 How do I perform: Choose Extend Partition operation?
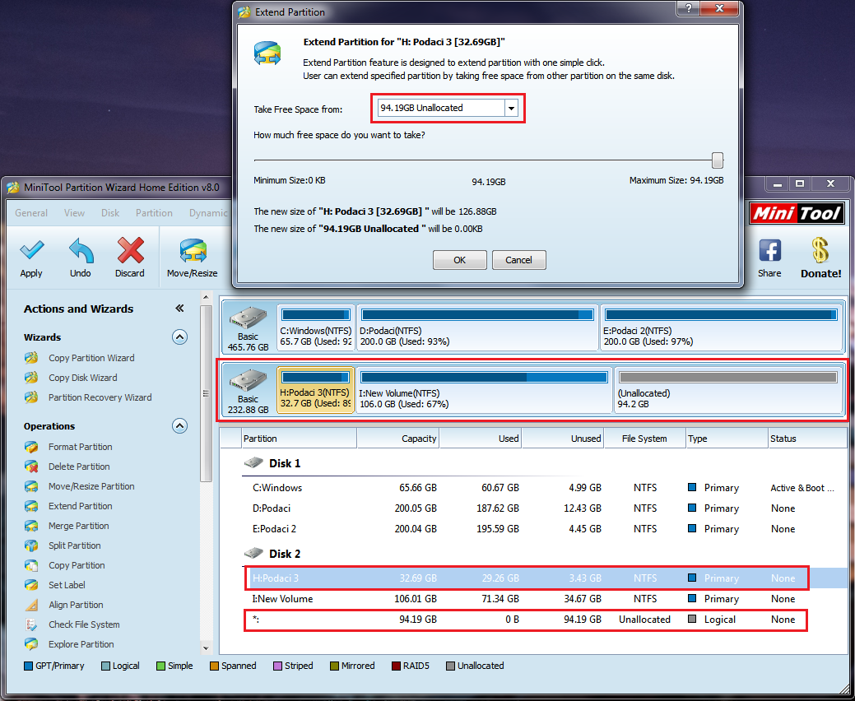(80, 506)
